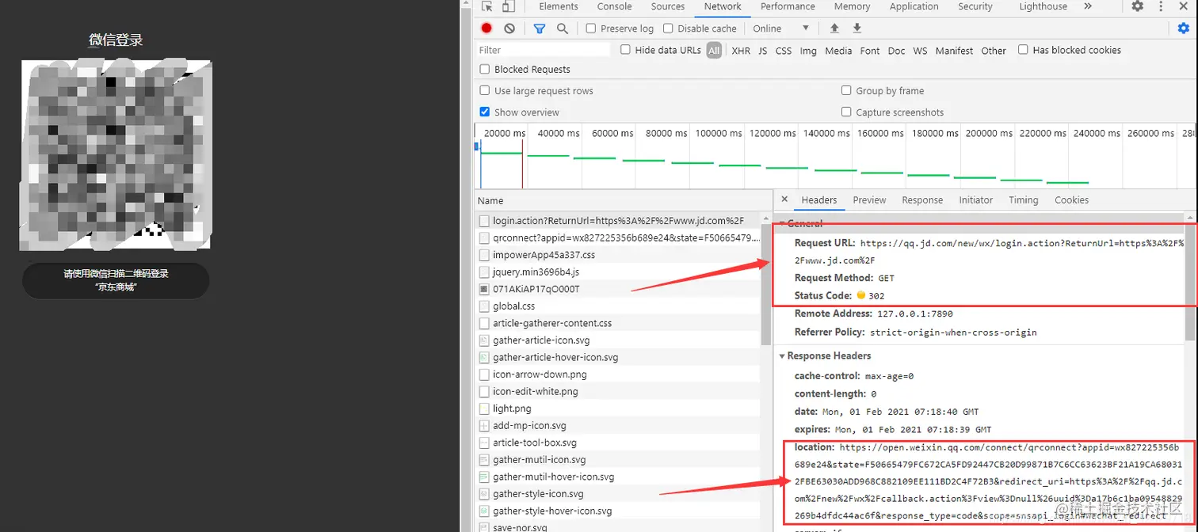Close the request details pane

click(784, 199)
